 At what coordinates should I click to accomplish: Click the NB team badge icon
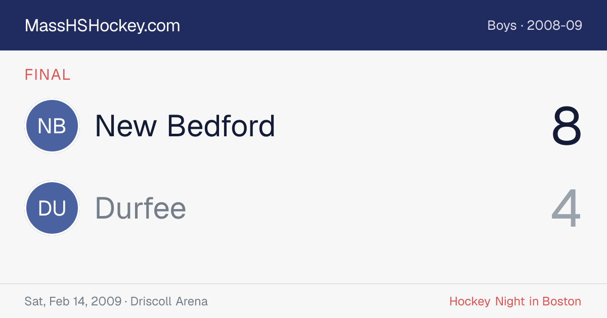tap(52, 126)
